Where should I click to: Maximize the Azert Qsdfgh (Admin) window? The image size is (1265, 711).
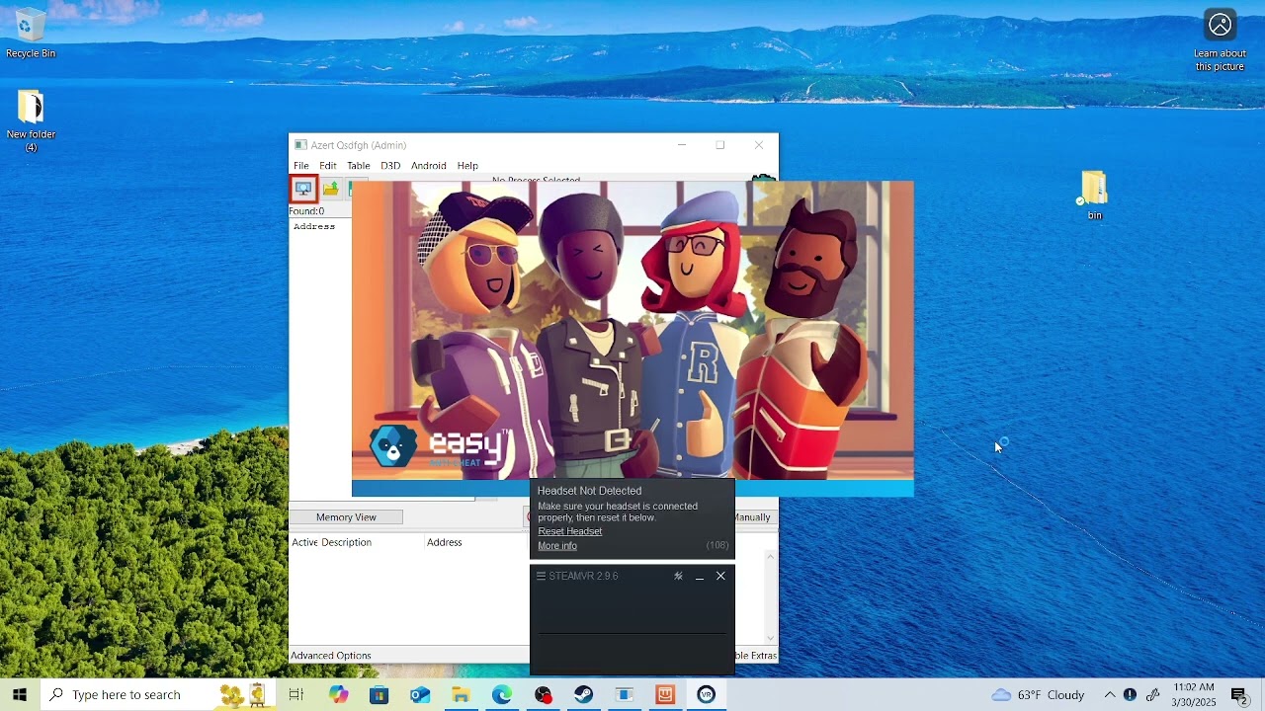coord(720,145)
